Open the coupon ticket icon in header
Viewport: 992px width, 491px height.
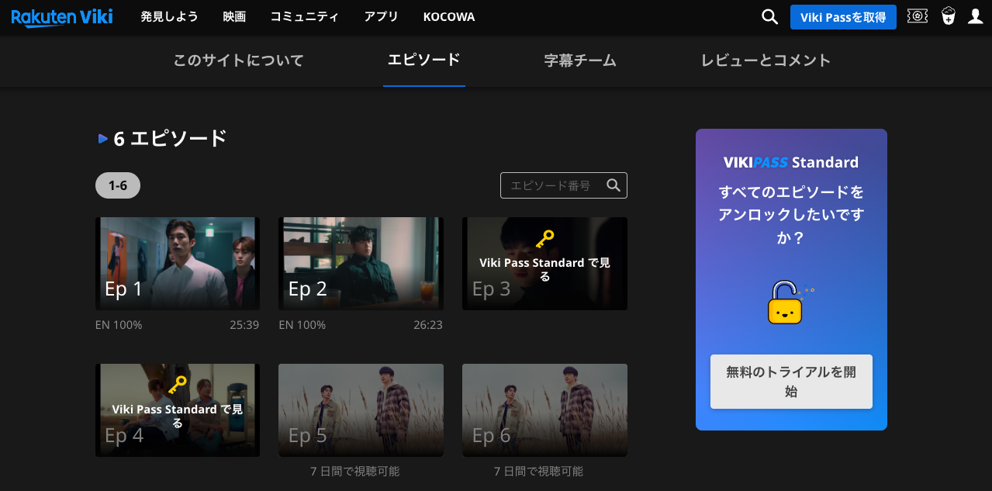point(918,16)
